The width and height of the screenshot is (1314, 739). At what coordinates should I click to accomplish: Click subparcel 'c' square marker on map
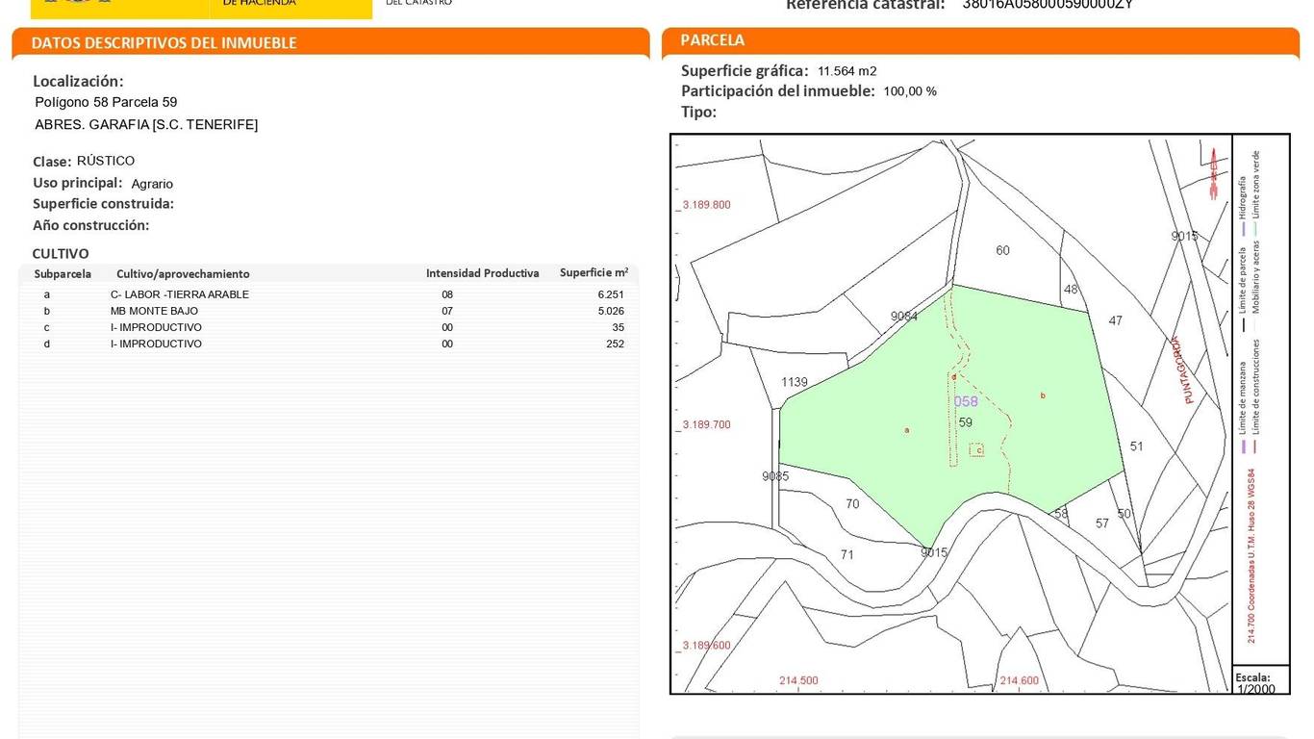[x=977, y=449]
